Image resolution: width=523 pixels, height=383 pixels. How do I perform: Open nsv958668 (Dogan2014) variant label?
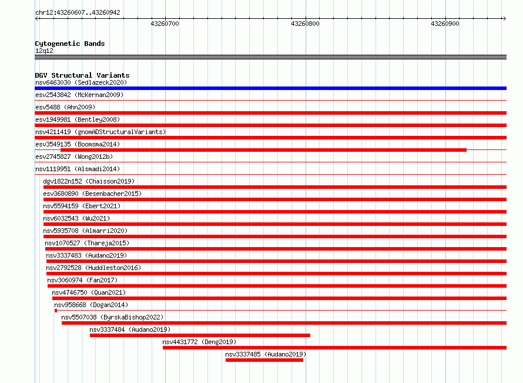click(x=91, y=305)
